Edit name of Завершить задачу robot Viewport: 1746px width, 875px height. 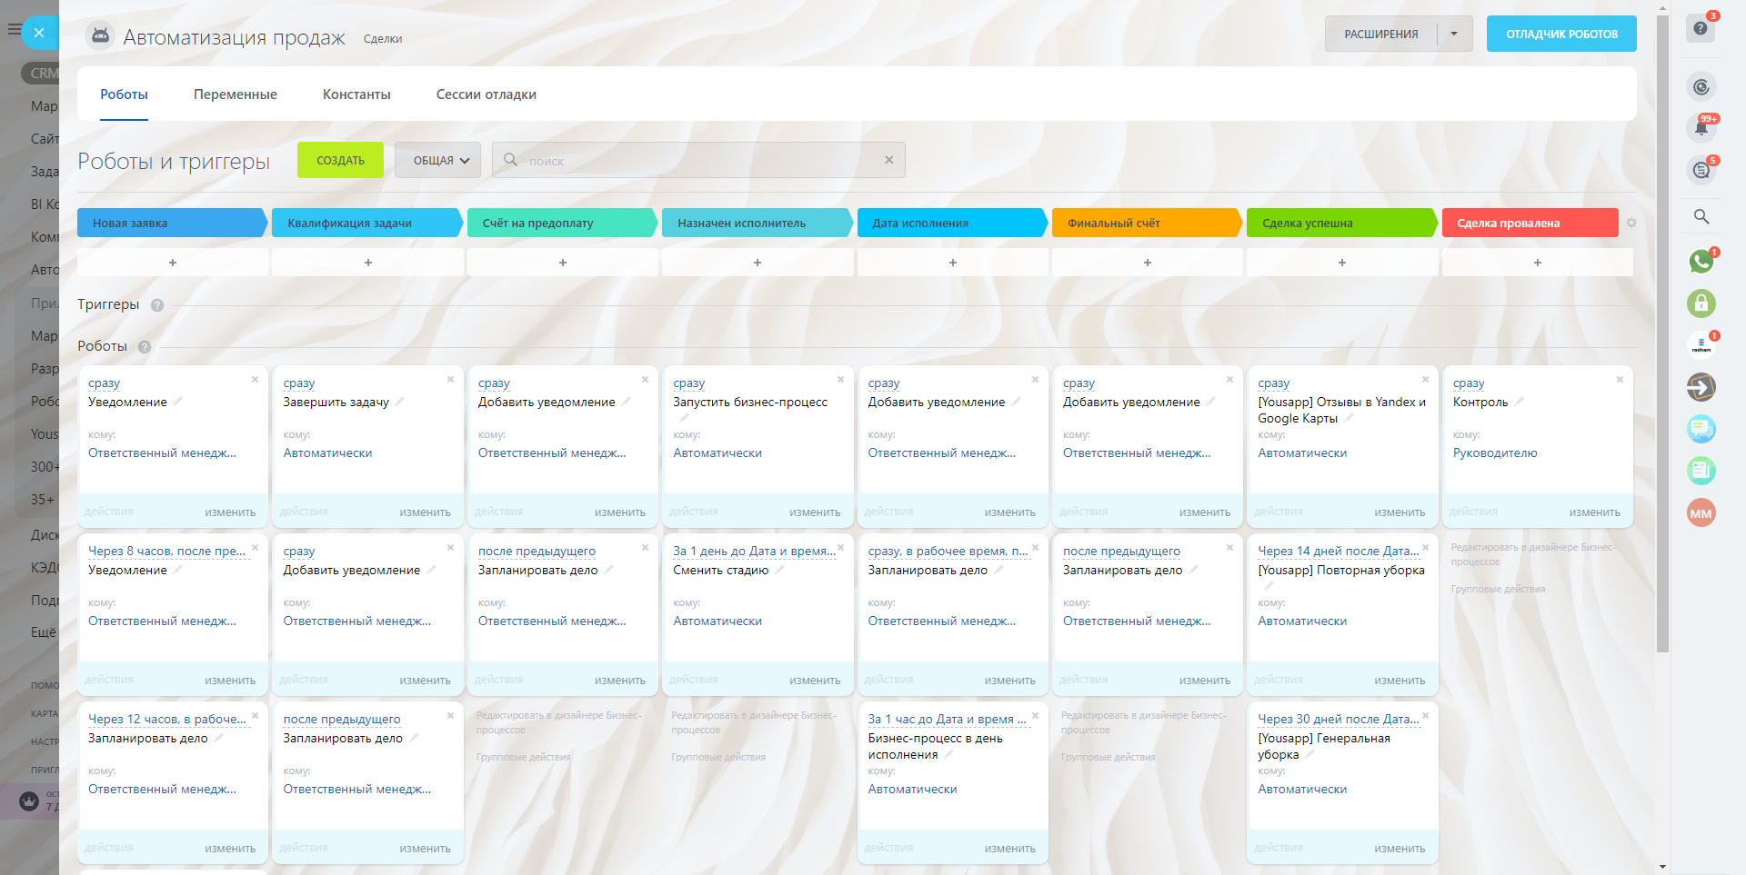(x=400, y=402)
